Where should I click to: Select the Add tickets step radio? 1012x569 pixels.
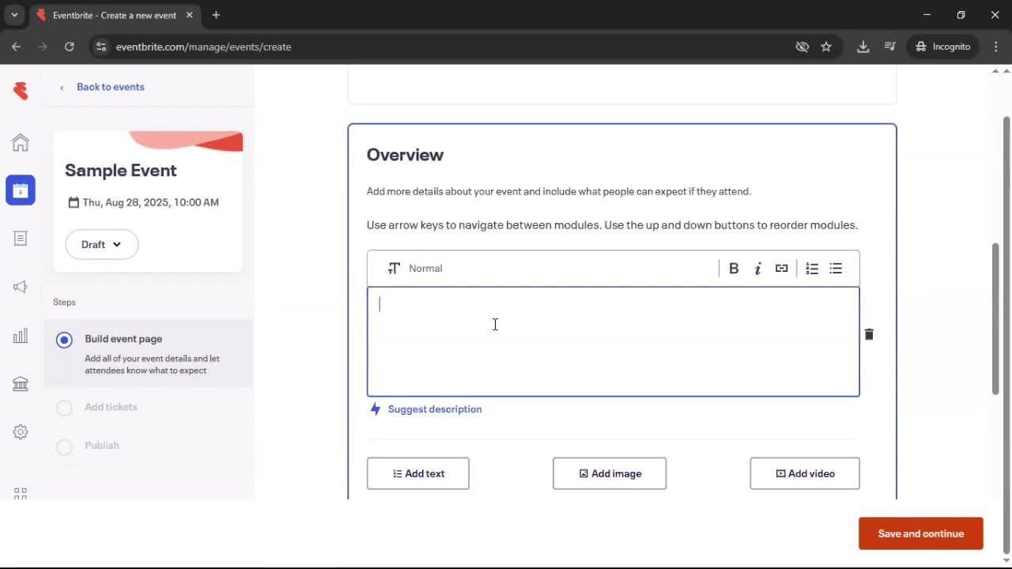pyautogui.click(x=64, y=408)
